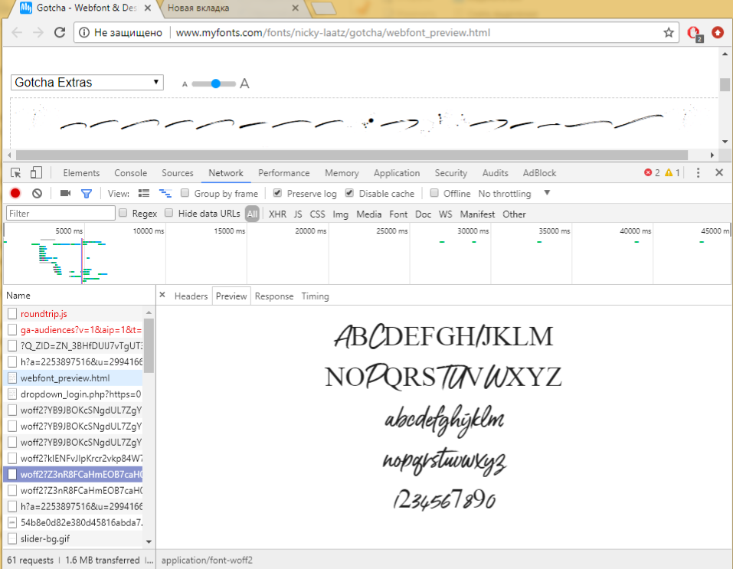733x569 pixels.
Task: Filter requests by XHR type
Action: [278, 214]
